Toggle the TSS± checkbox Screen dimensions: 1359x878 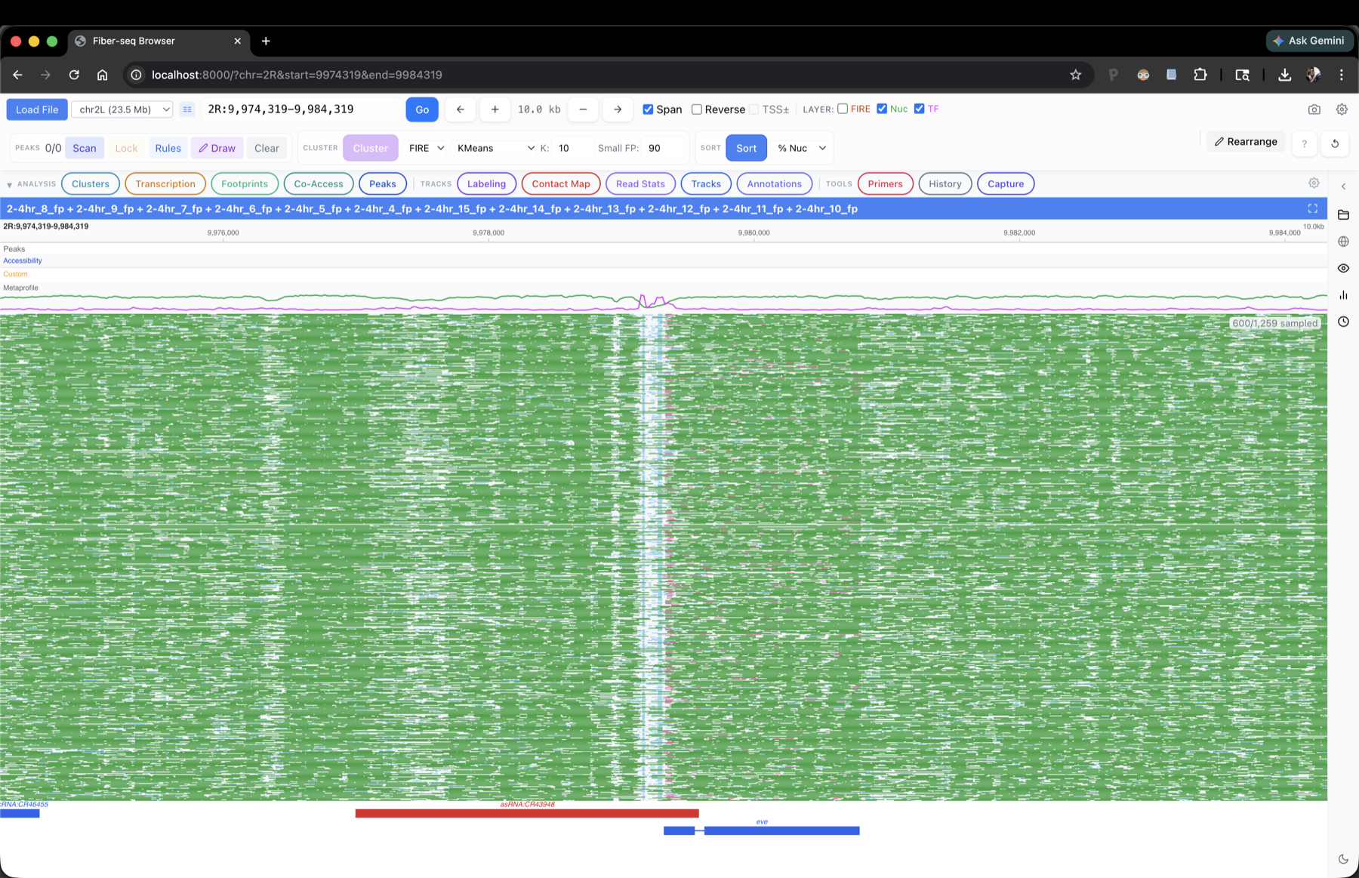point(753,109)
